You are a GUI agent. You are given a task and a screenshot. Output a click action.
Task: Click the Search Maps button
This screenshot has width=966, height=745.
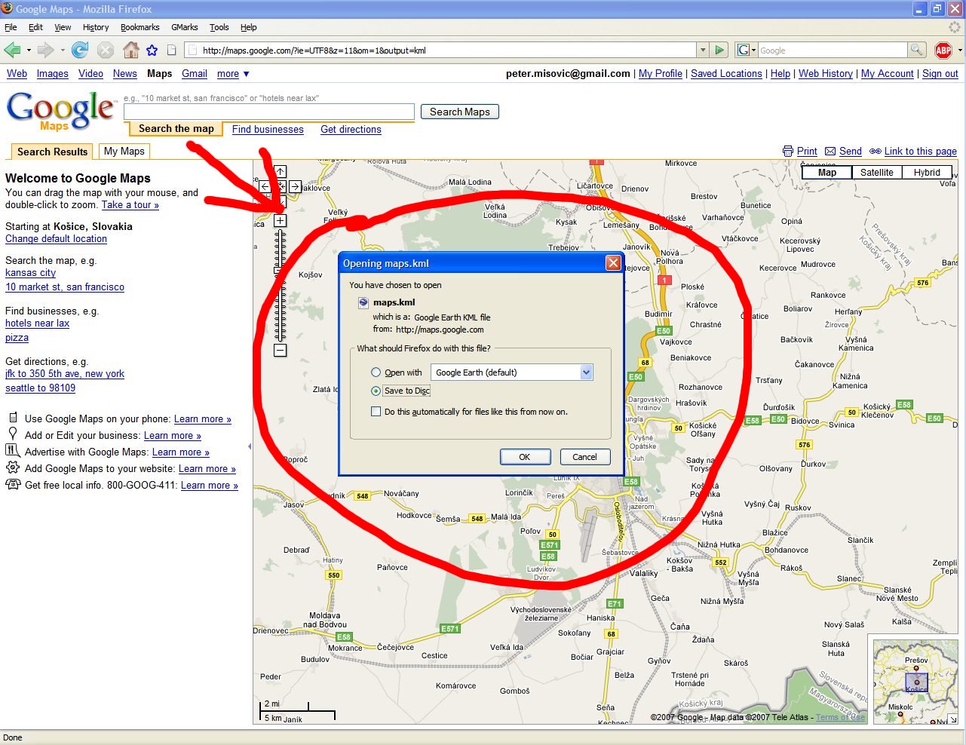459,112
